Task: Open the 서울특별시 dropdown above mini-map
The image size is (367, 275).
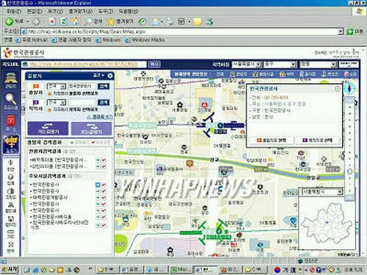Action: click(x=322, y=192)
